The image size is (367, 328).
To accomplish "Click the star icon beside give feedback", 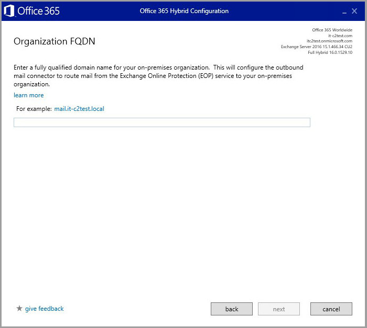I will [x=19, y=308].
